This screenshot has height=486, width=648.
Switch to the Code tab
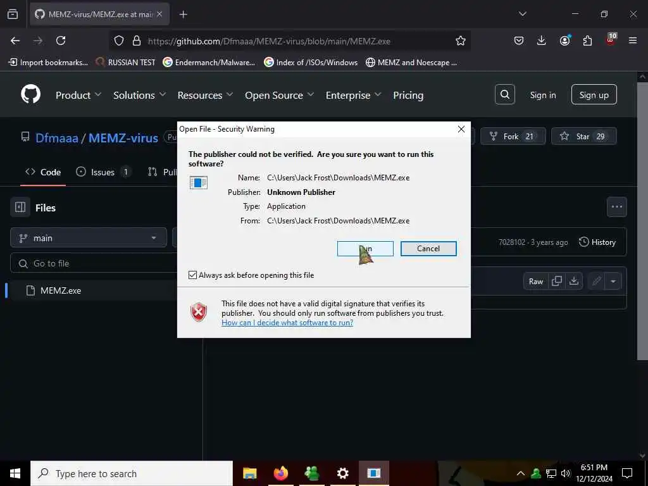[43, 172]
